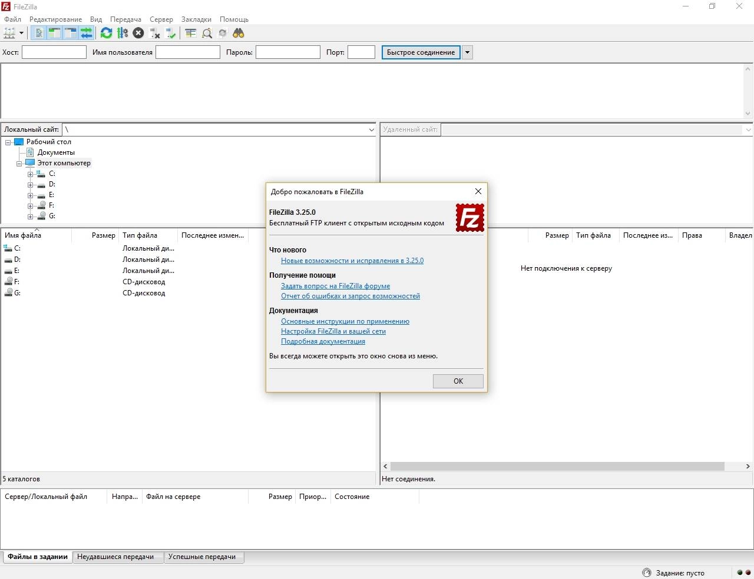754x579 pixels.
Task: Click the queue status icon beside Задание: пусто
Action: point(646,573)
